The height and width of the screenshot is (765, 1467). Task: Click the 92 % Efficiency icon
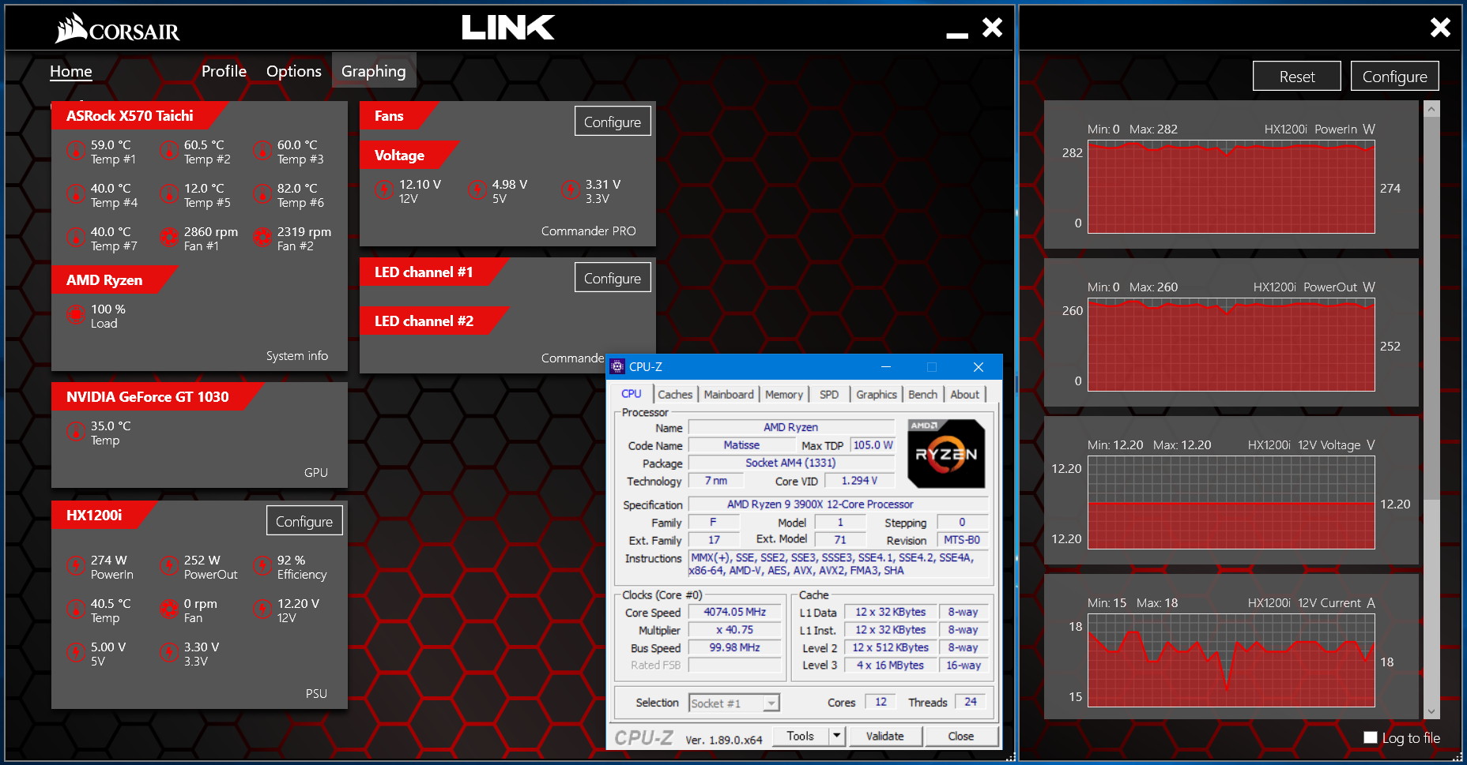(262, 565)
